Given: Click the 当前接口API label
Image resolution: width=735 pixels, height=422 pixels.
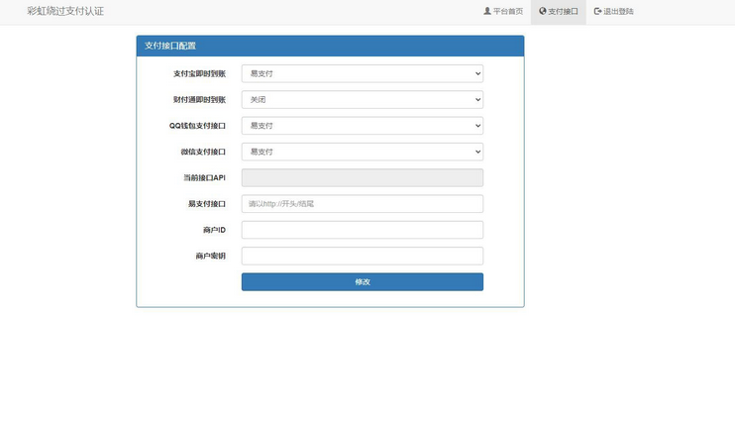Looking at the screenshot, I should [x=204, y=177].
